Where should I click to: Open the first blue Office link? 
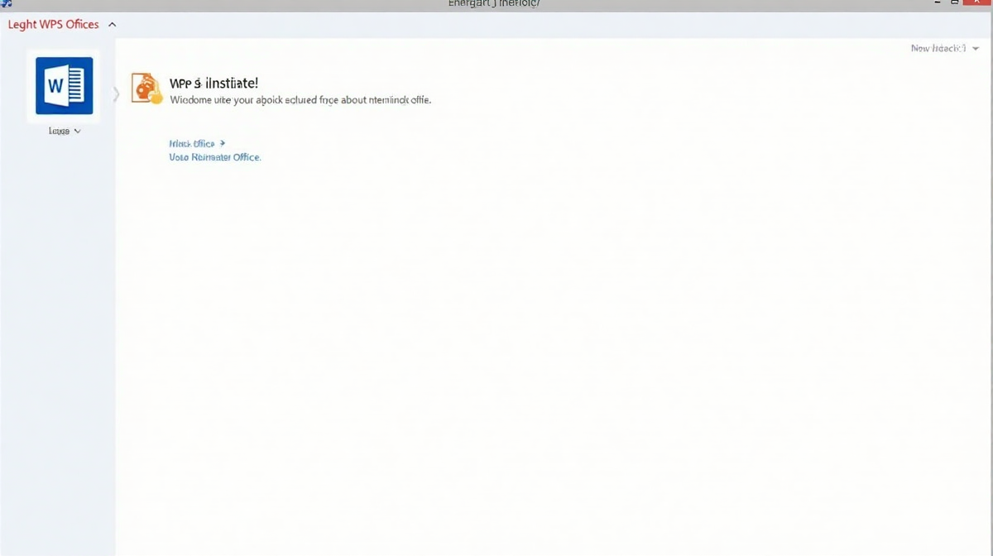(x=192, y=143)
